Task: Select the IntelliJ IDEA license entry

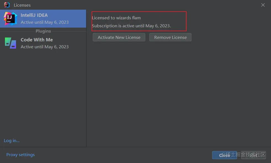Action: [44, 18]
